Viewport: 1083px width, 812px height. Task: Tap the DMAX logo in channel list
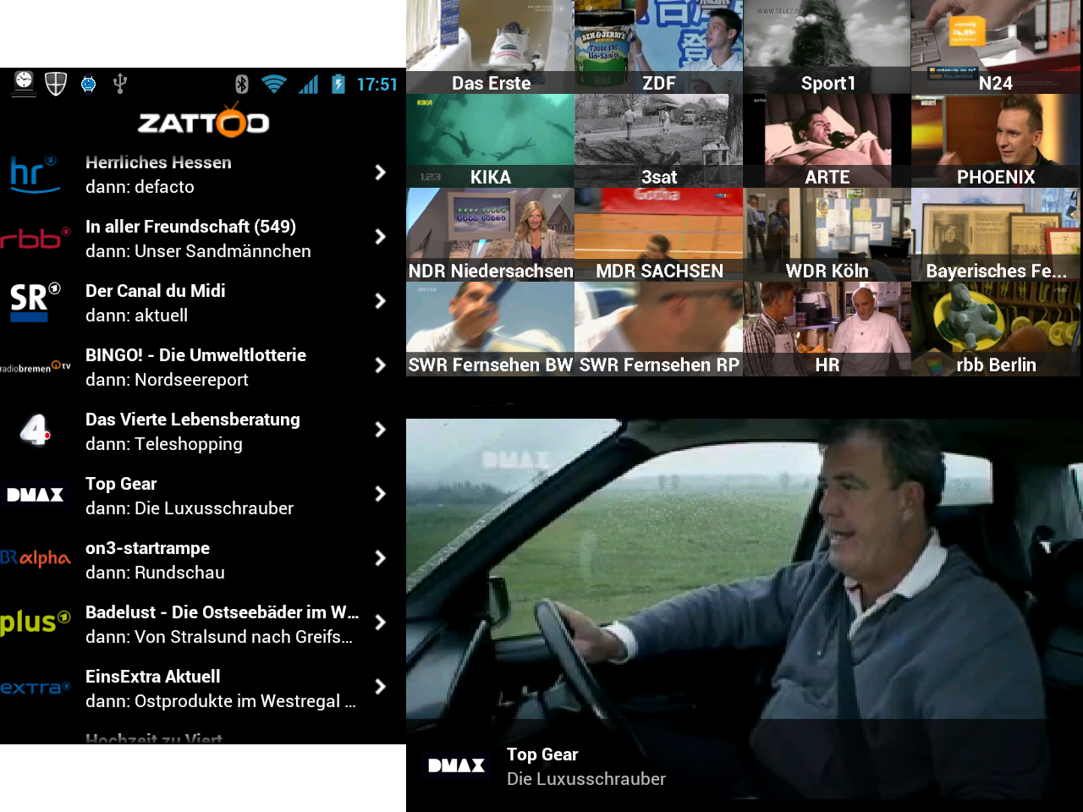pos(35,495)
